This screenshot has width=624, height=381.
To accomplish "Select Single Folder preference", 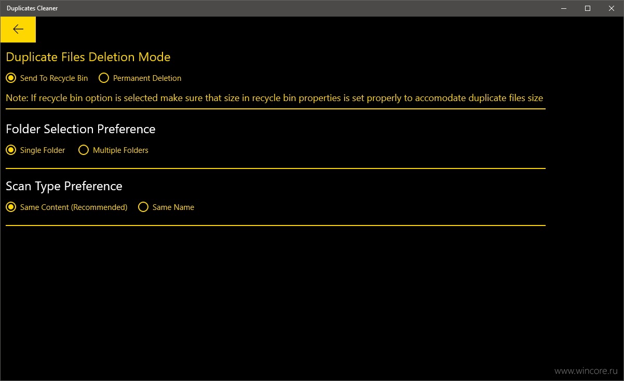I will click(x=35, y=150).
